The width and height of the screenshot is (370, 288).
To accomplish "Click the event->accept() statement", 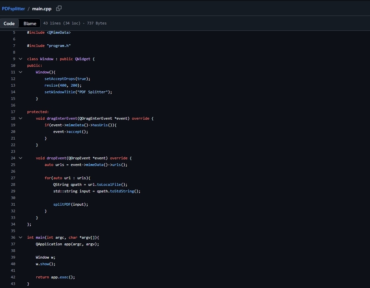I will tap(70, 132).
